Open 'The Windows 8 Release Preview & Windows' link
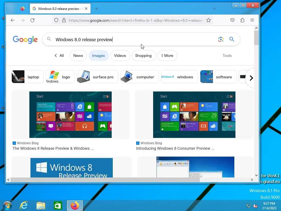 (x=53, y=148)
